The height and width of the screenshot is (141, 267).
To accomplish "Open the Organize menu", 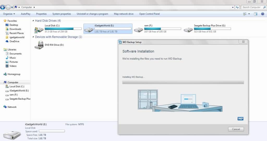I will (9, 14).
